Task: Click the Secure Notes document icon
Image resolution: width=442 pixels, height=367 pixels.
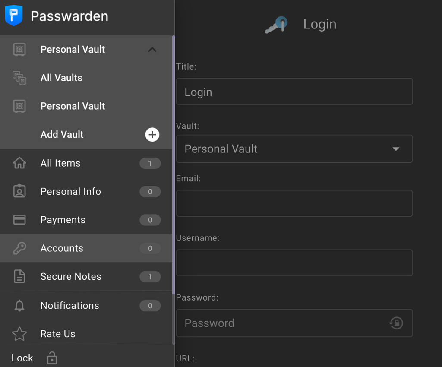Action: (19, 276)
